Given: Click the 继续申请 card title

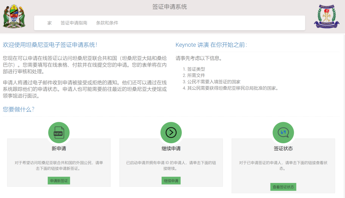Looking at the screenshot, I should [x=171, y=148].
